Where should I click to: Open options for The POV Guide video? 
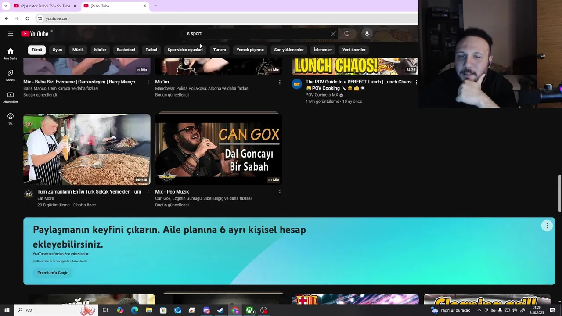[416, 82]
